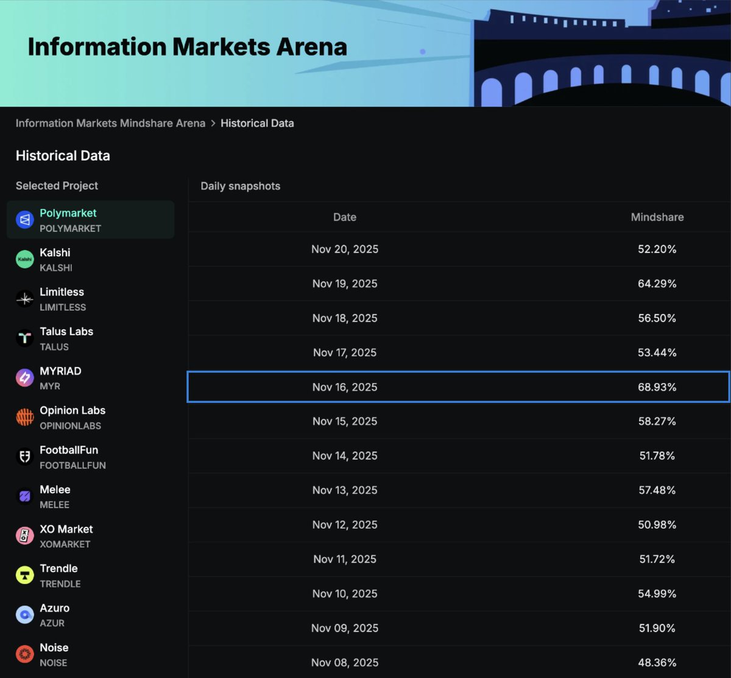Click the FootballFun shield icon

(24, 456)
